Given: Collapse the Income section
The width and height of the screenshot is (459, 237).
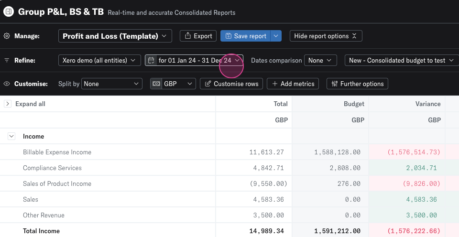Looking at the screenshot, I should click(x=11, y=137).
